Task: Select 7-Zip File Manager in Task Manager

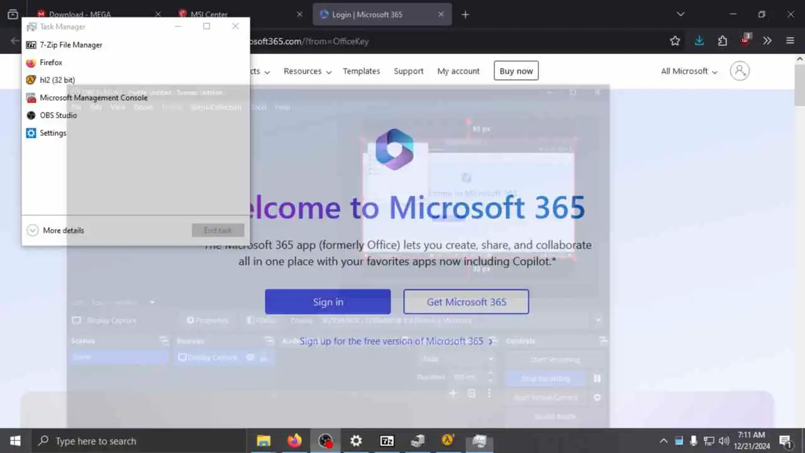Action: [135, 45]
